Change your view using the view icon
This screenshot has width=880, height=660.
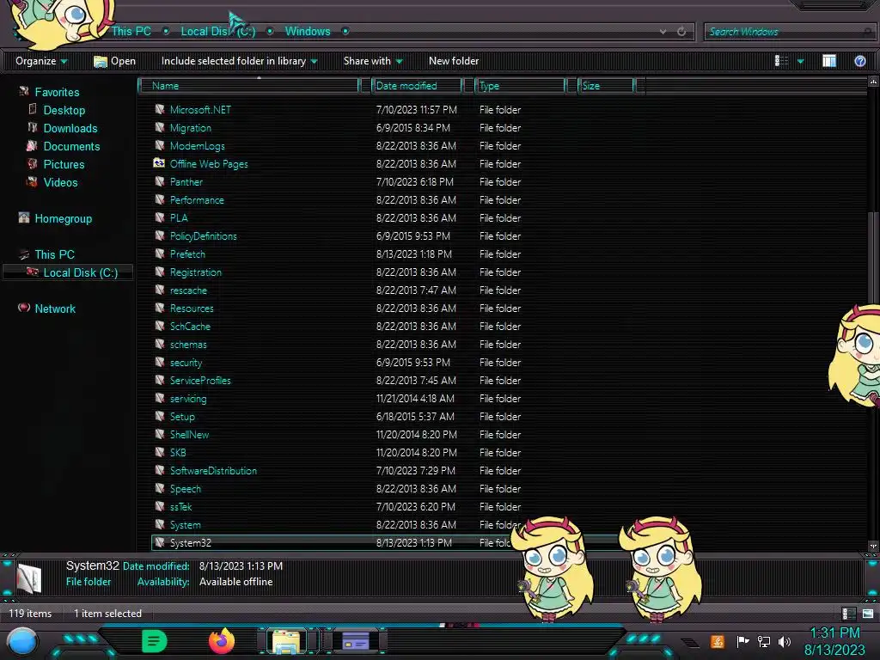(782, 61)
